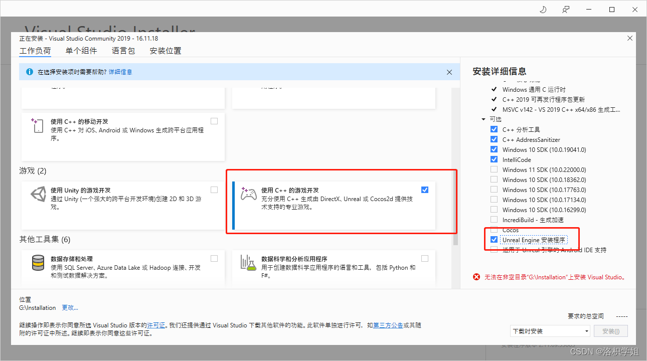Open the 详细信息 help link
647x361 pixels.
120,72
